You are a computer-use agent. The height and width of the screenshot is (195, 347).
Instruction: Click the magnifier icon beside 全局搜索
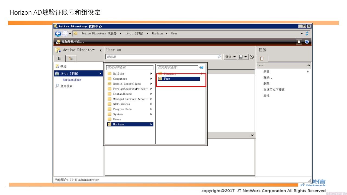pyautogui.click(x=57, y=86)
